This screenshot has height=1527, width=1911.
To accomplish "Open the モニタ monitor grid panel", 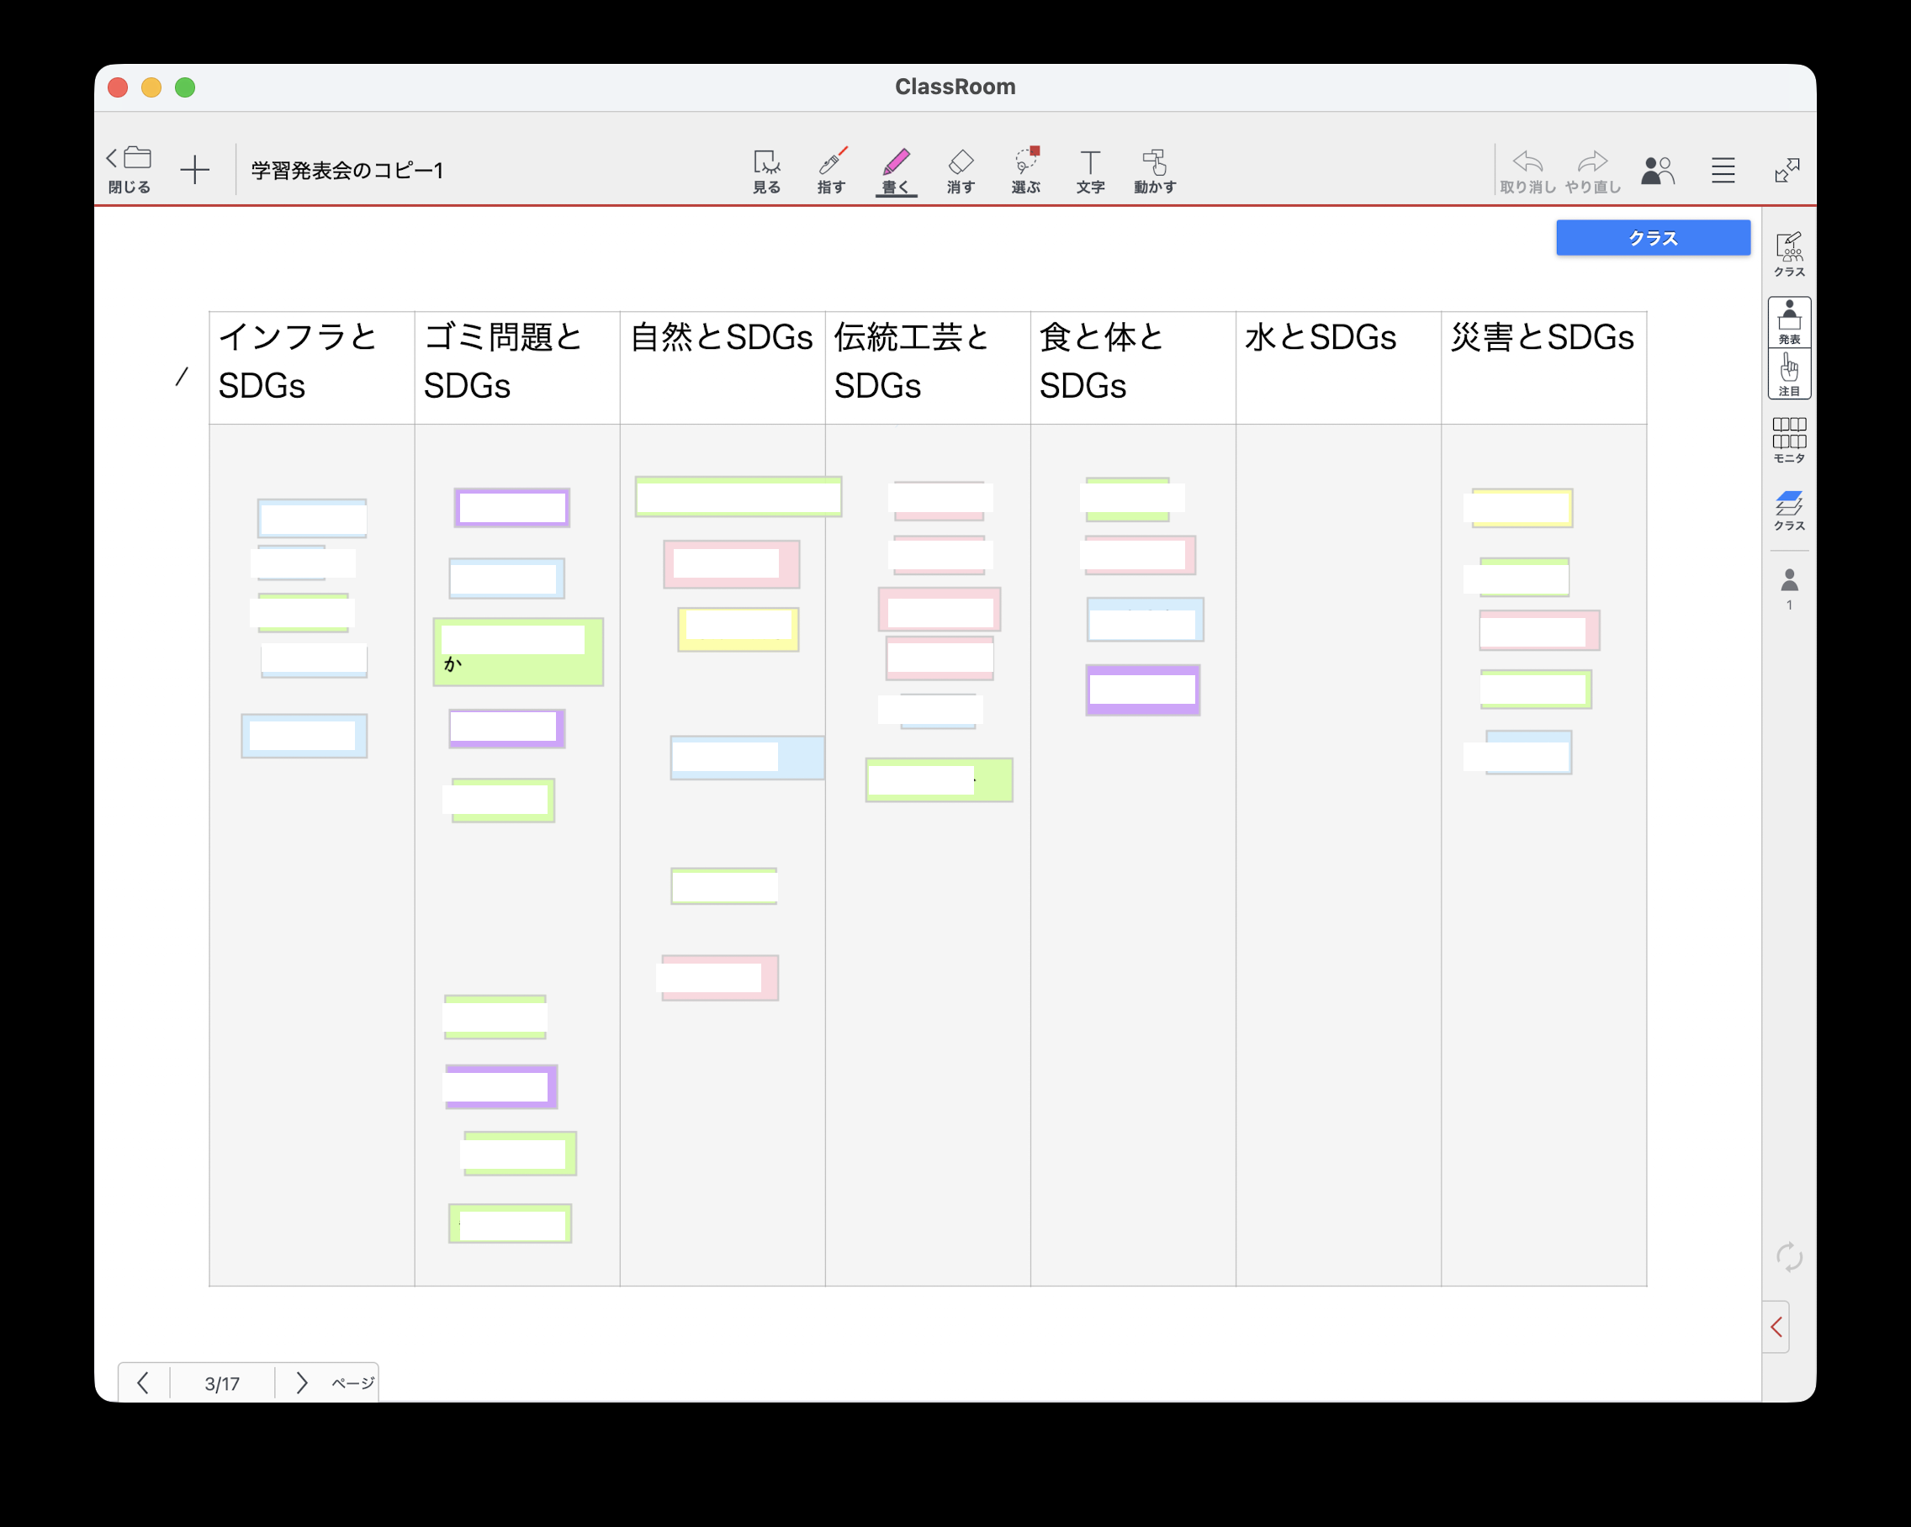I will tap(1789, 440).
